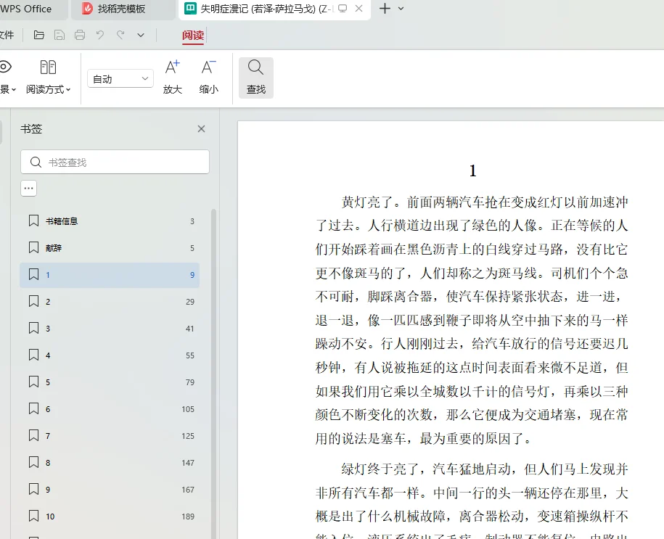Open a new tab with plus button
Screen dimensions: 664x539
[x=385, y=9]
